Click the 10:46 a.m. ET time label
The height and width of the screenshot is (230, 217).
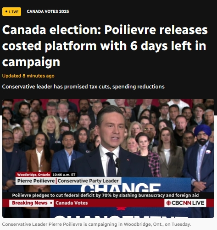coord(64,175)
